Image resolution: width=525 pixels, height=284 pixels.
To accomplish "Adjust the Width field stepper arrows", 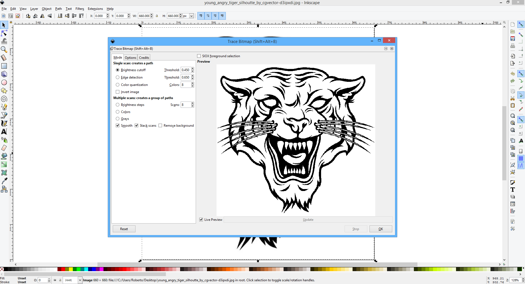I will [152, 16].
